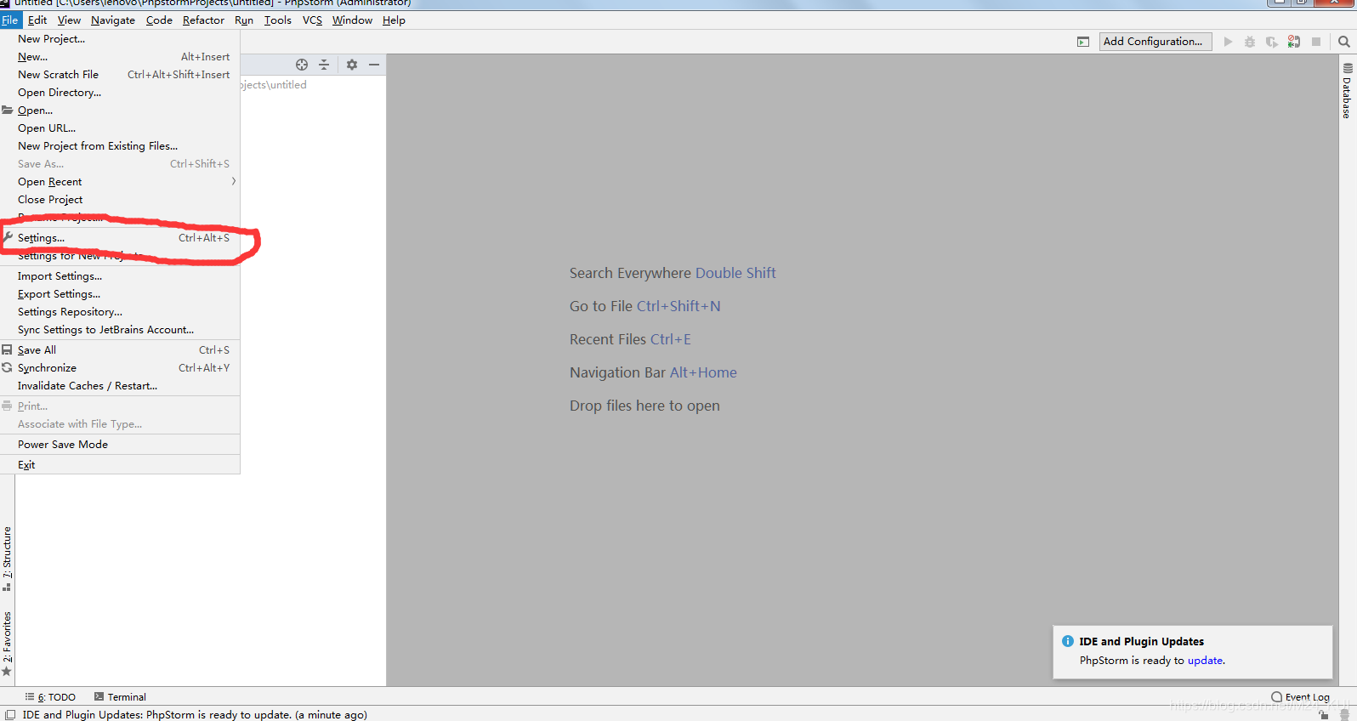Click the Run with Coverage shield icon

tap(1272, 42)
